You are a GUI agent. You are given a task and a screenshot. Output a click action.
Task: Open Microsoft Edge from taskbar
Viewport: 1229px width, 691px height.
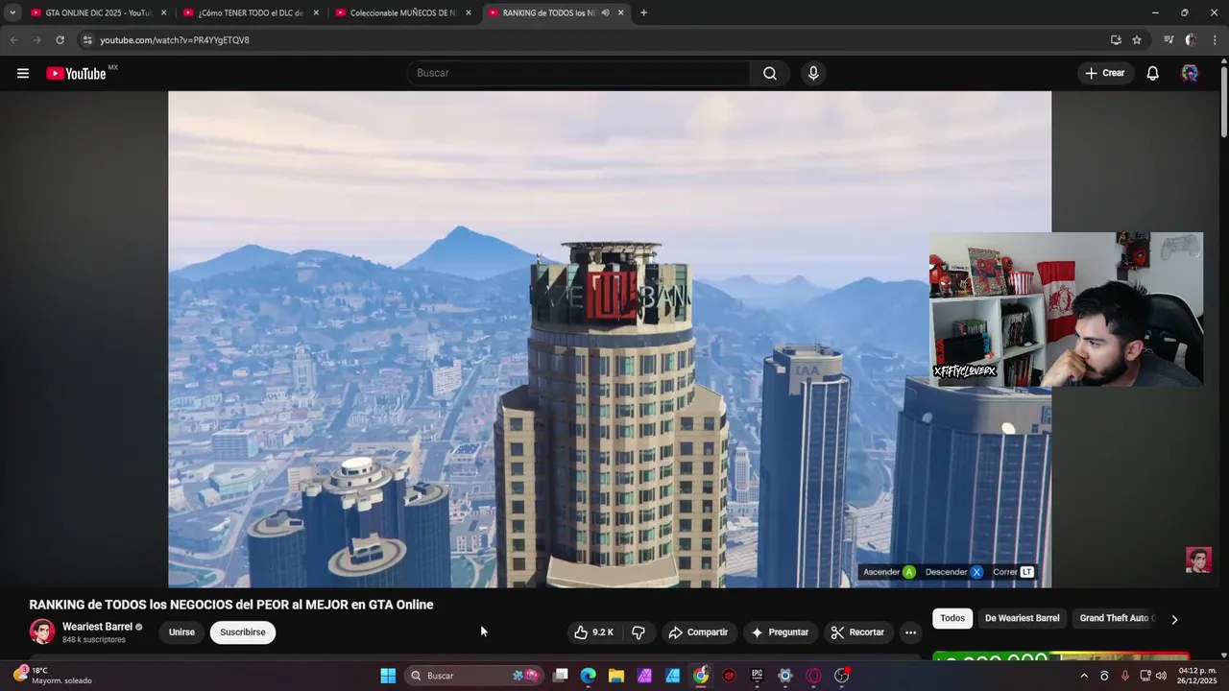click(x=589, y=676)
